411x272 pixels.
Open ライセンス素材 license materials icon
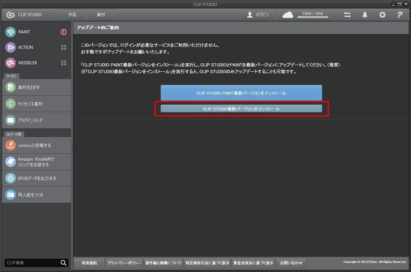pyautogui.click(x=11, y=104)
